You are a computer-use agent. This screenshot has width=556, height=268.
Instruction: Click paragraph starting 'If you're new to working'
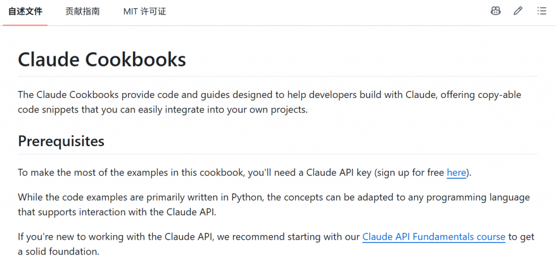point(276,244)
